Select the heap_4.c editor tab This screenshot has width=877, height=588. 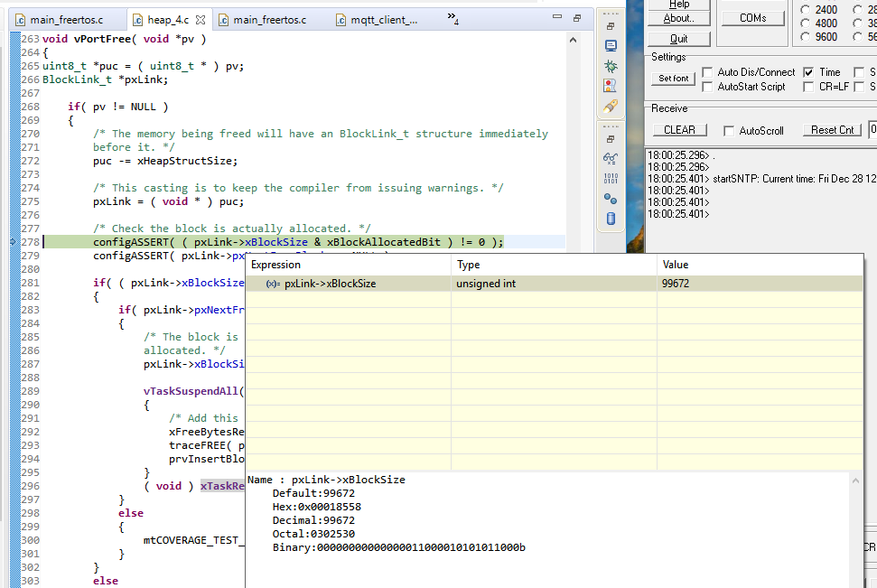pos(167,19)
